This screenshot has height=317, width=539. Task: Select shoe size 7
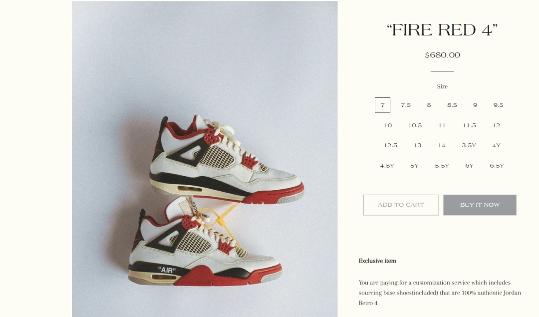point(382,105)
